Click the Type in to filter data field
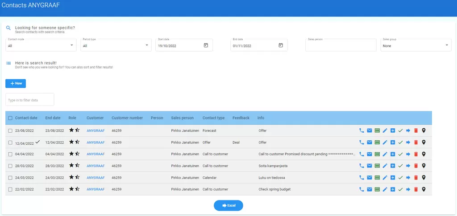 click(x=30, y=100)
